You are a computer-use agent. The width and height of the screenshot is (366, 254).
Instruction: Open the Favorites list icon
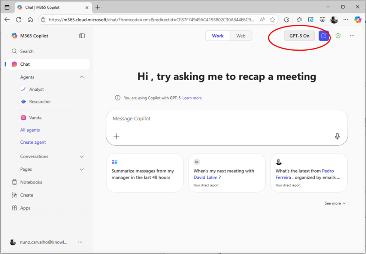pos(299,20)
